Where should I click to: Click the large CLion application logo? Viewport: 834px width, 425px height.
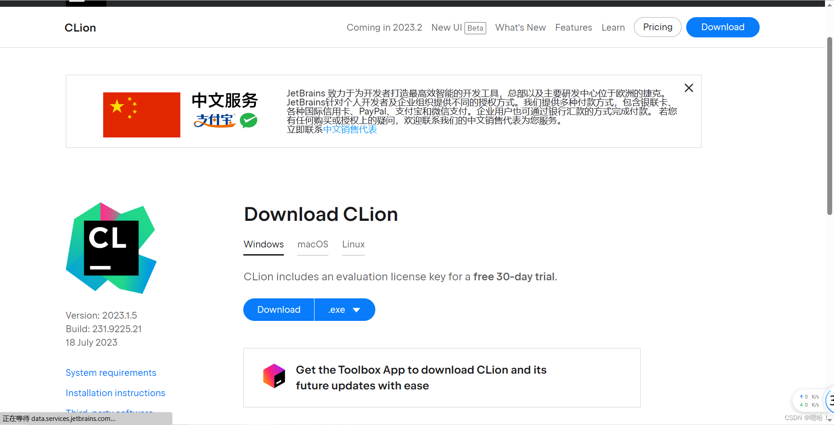coord(110,248)
